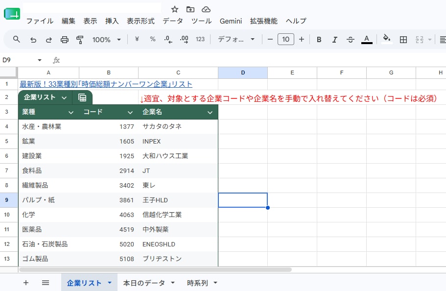Undo the last action
The image size is (446, 291).
pos(33,40)
